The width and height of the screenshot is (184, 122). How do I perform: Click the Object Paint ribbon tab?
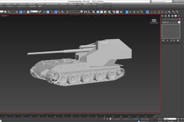[x=21, y=6]
